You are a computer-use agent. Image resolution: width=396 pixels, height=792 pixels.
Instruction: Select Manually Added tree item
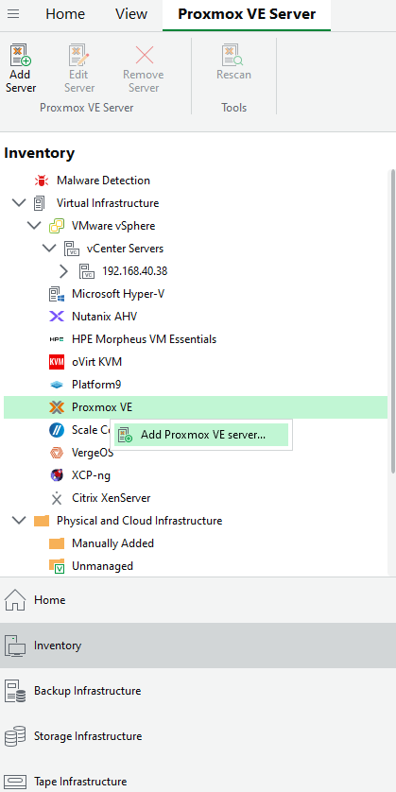tap(112, 543)
